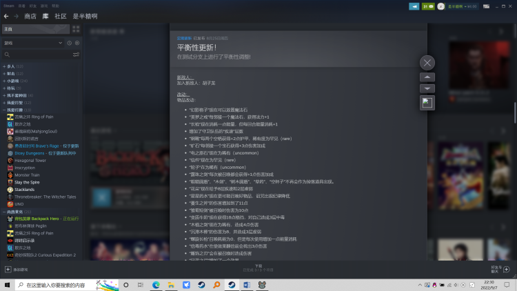517x291 pixels.
Task: Open the green inbox notifications
Action: pyautogui.click(x=428, y=6)
